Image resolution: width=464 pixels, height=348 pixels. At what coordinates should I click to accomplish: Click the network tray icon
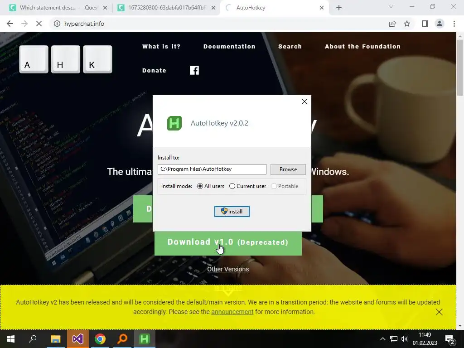[x=394, y=339]
